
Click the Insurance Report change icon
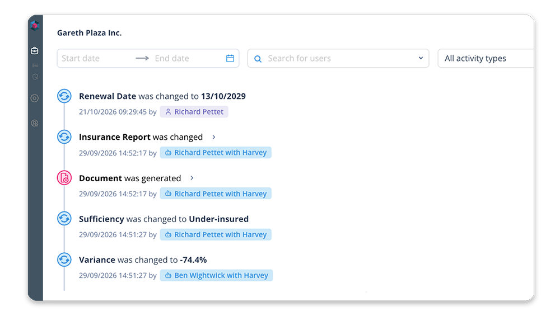tap(64, 137)
